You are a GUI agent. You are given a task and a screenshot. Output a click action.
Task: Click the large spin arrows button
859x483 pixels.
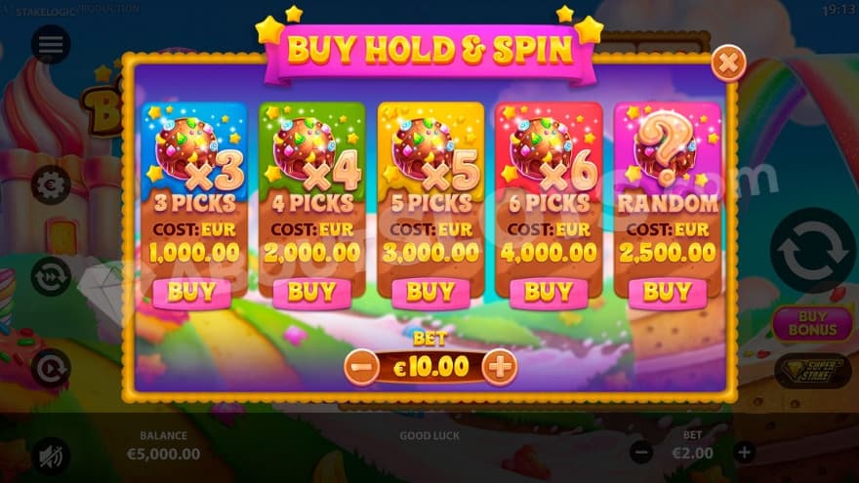[812, 251]
